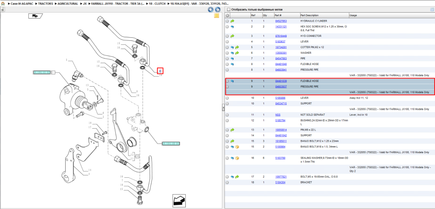Select the NOT SOLD SEPARAT row circle
435x209 pixels.
point(227,115)
